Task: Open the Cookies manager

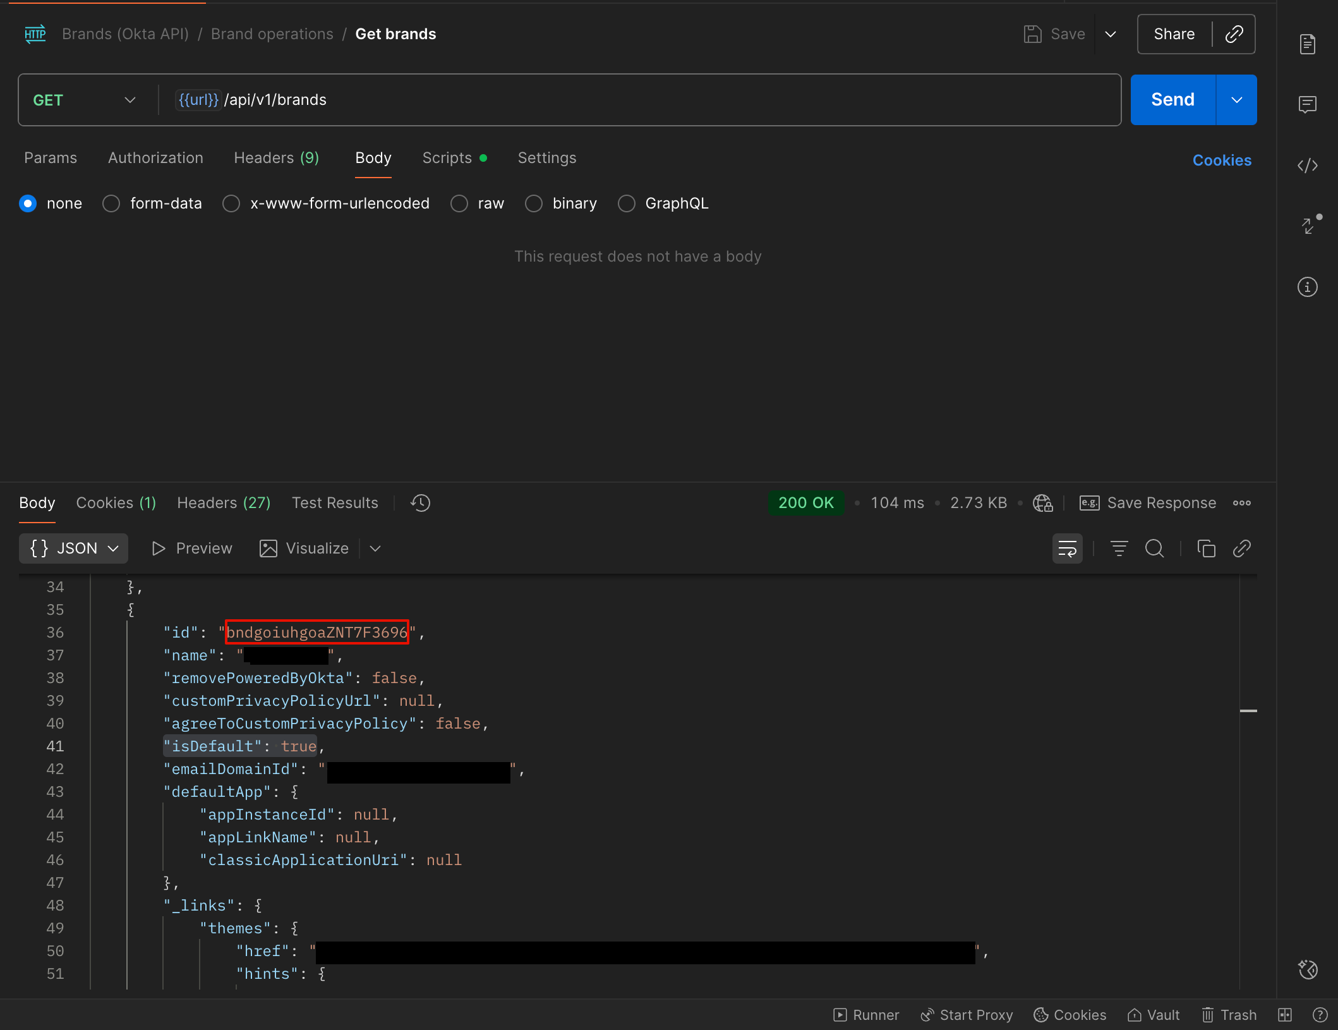Action: (1221, 160)
